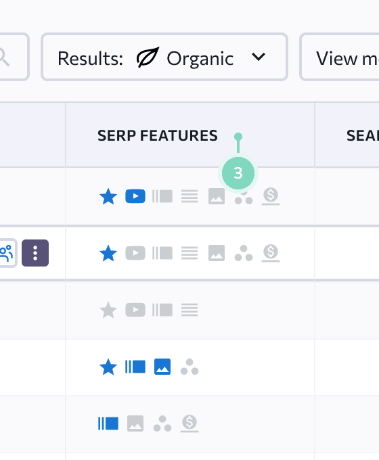Click the SERP FEATURES column header

tap(158, 135)
